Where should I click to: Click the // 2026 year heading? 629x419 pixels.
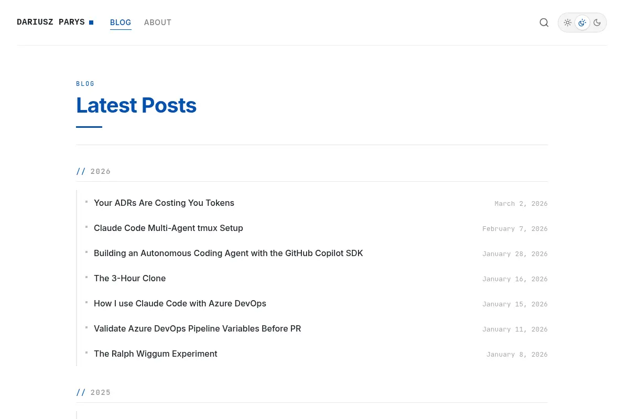coord(93,171)
